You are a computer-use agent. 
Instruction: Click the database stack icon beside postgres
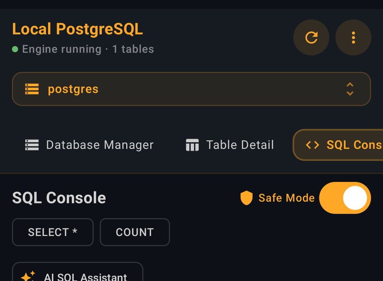tap(32, 89)
